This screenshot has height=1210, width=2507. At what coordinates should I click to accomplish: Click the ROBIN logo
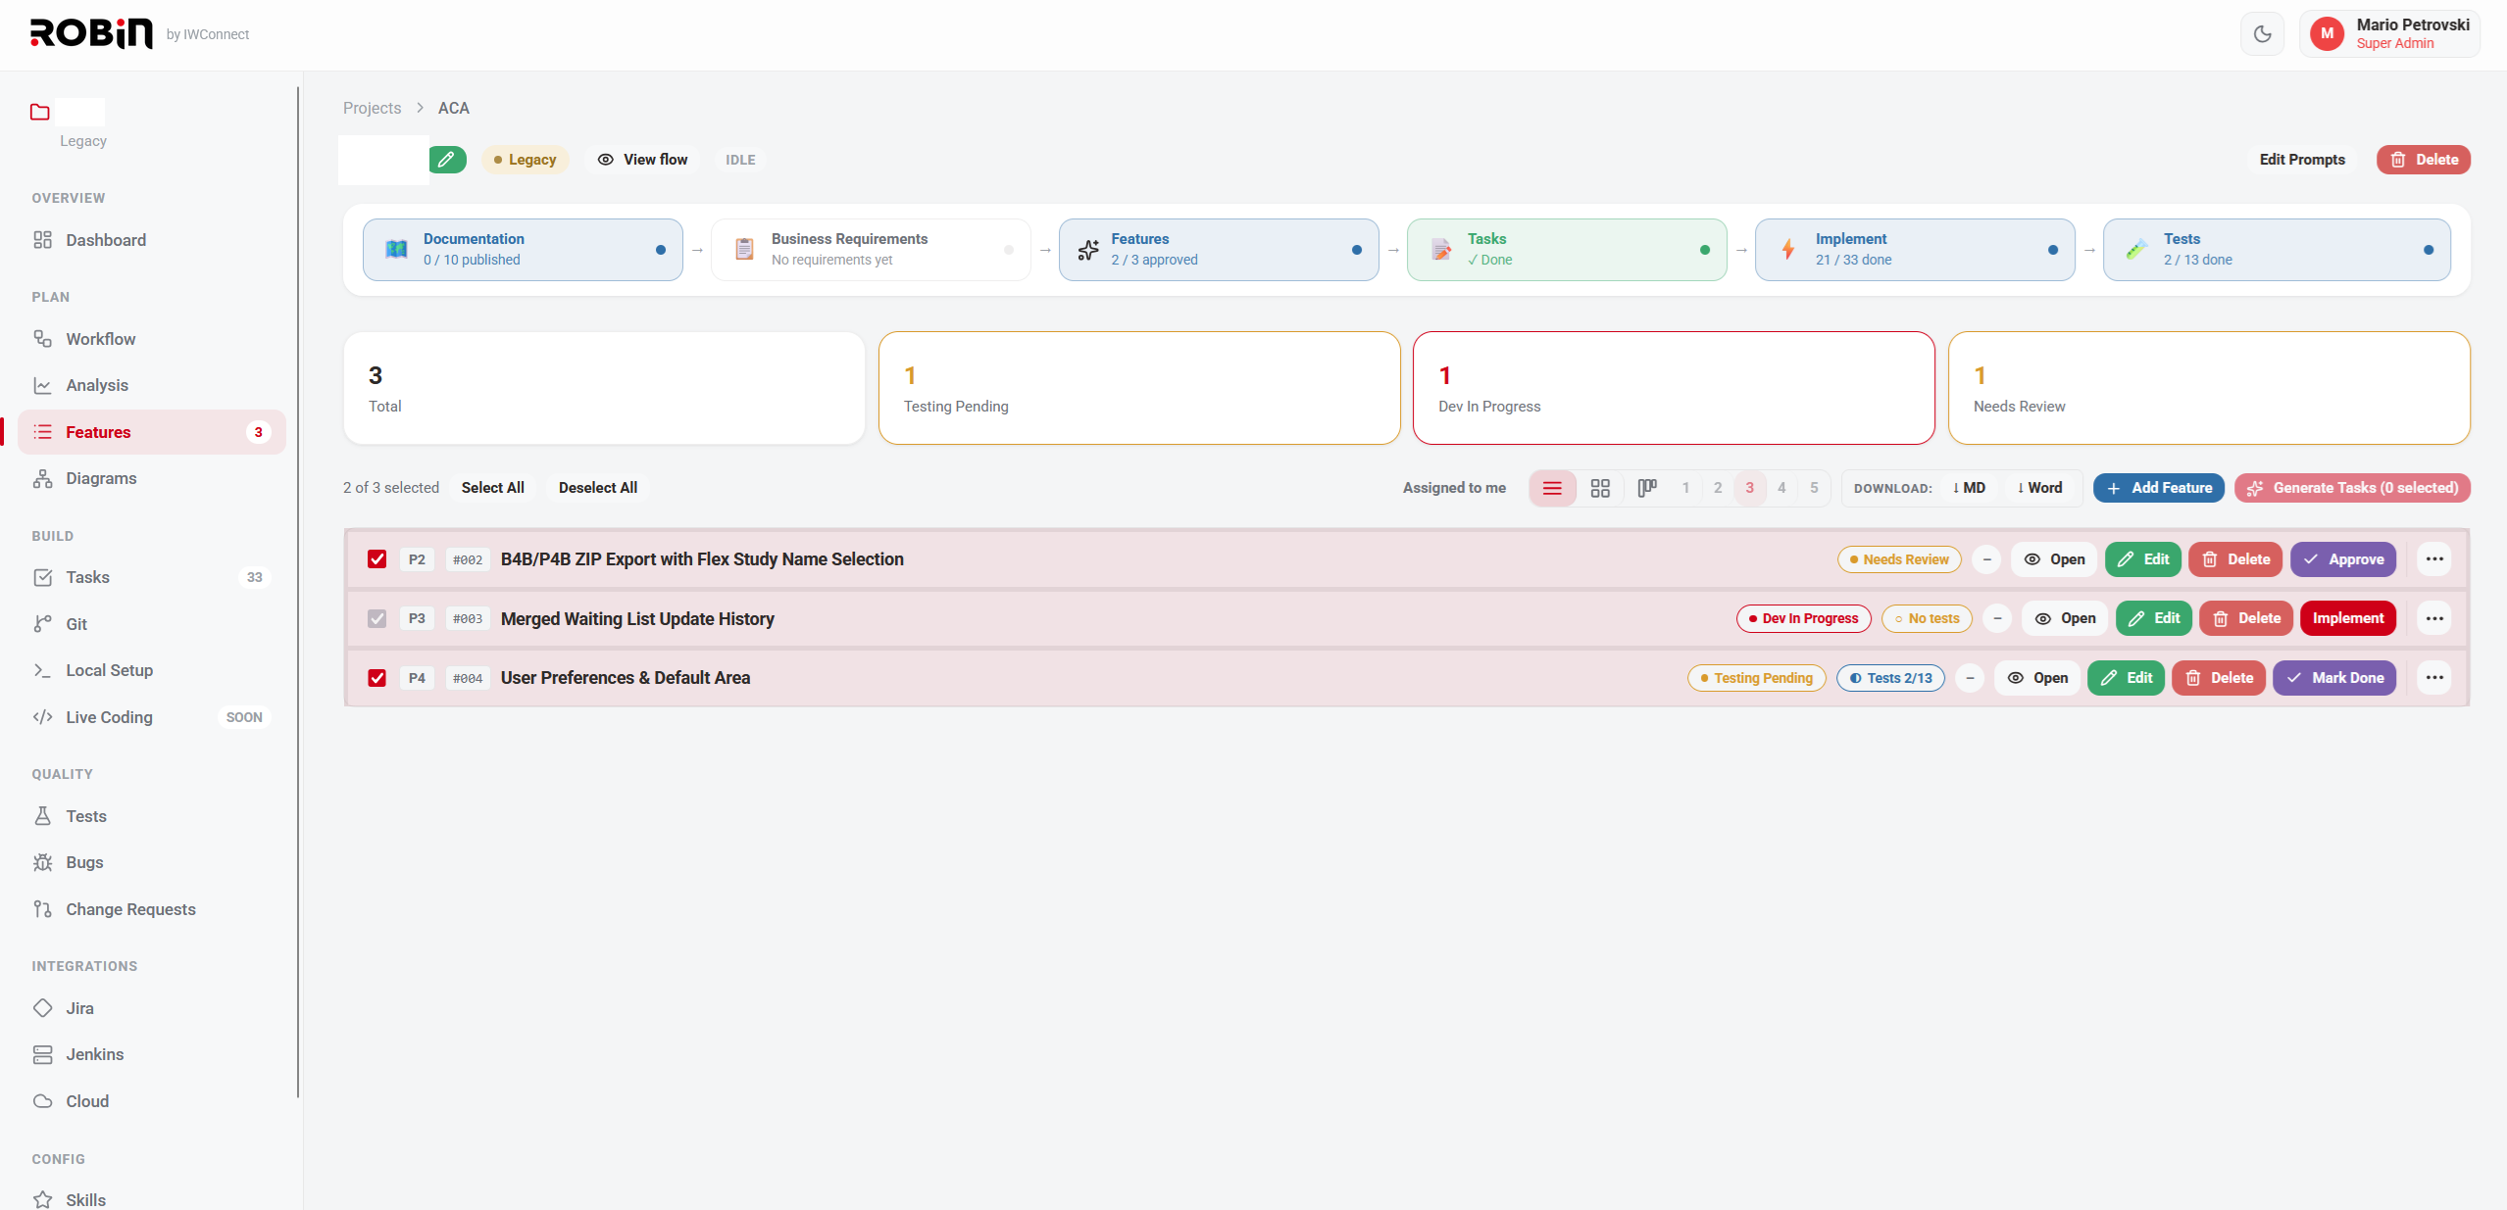[91, 33]
